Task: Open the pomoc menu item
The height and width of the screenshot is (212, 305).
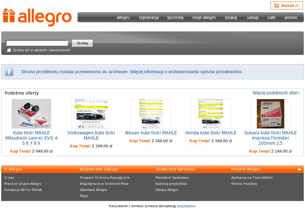Action: [291, 17]
